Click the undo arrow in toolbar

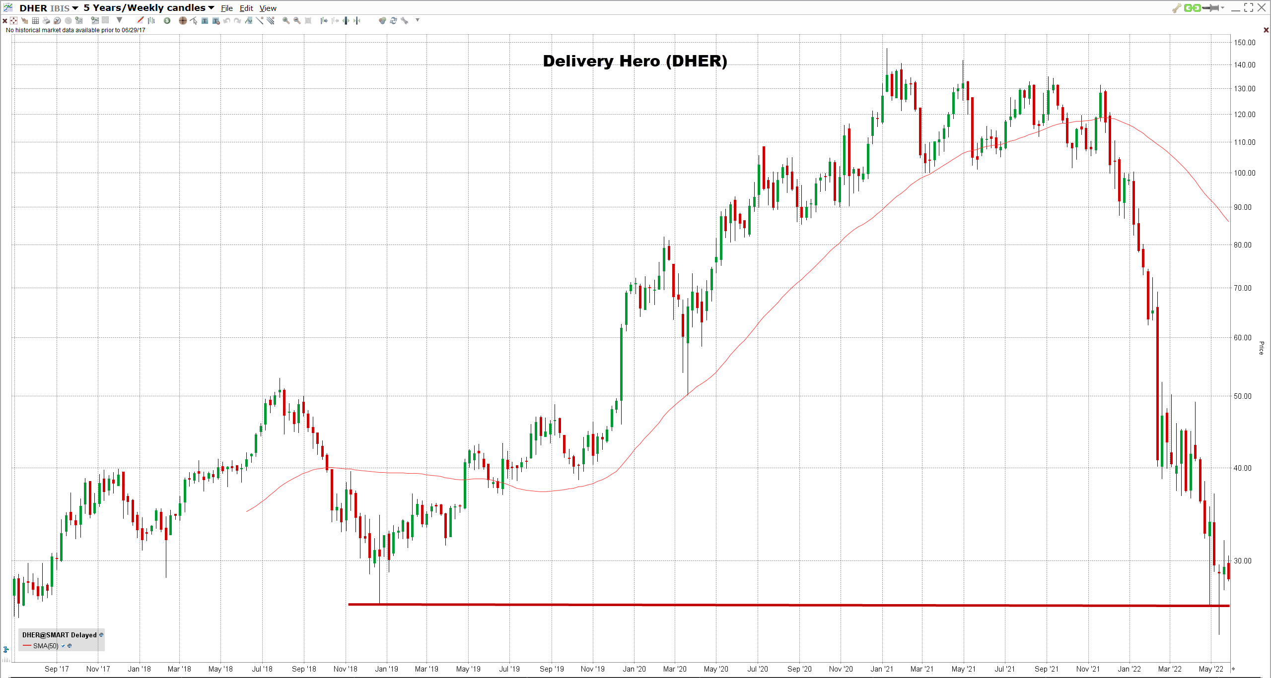coord(226,20)
